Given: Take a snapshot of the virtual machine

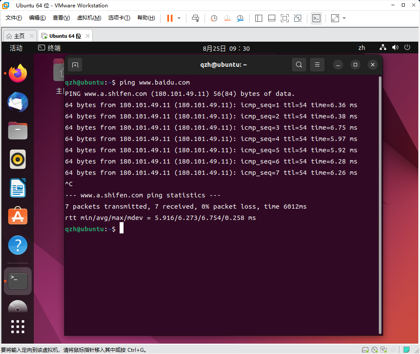Looking at the screenshot, I should (214, 18).
